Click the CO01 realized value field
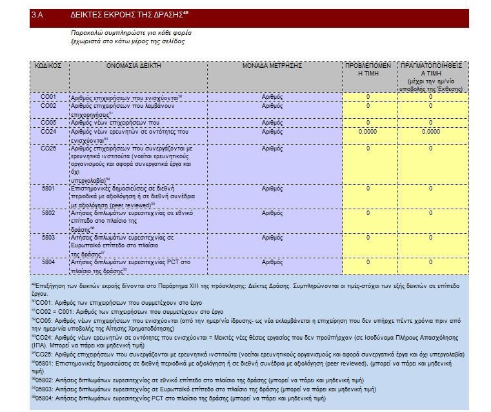The height and width of the screenshot is (412, 491). [433, 97]
